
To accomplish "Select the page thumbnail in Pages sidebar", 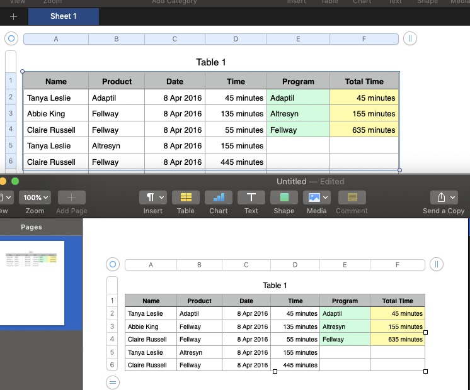I will click(x=32, y=282).
